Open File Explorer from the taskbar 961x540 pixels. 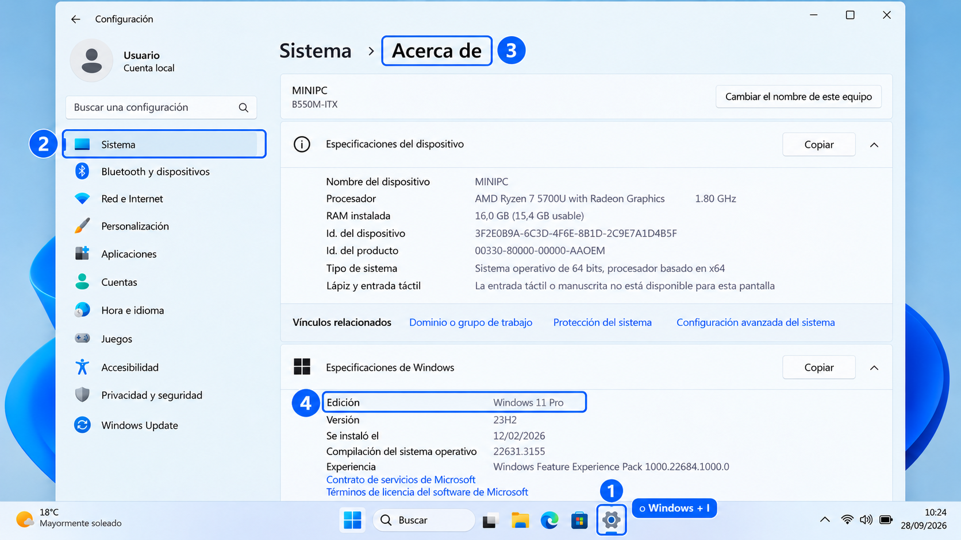520,520
